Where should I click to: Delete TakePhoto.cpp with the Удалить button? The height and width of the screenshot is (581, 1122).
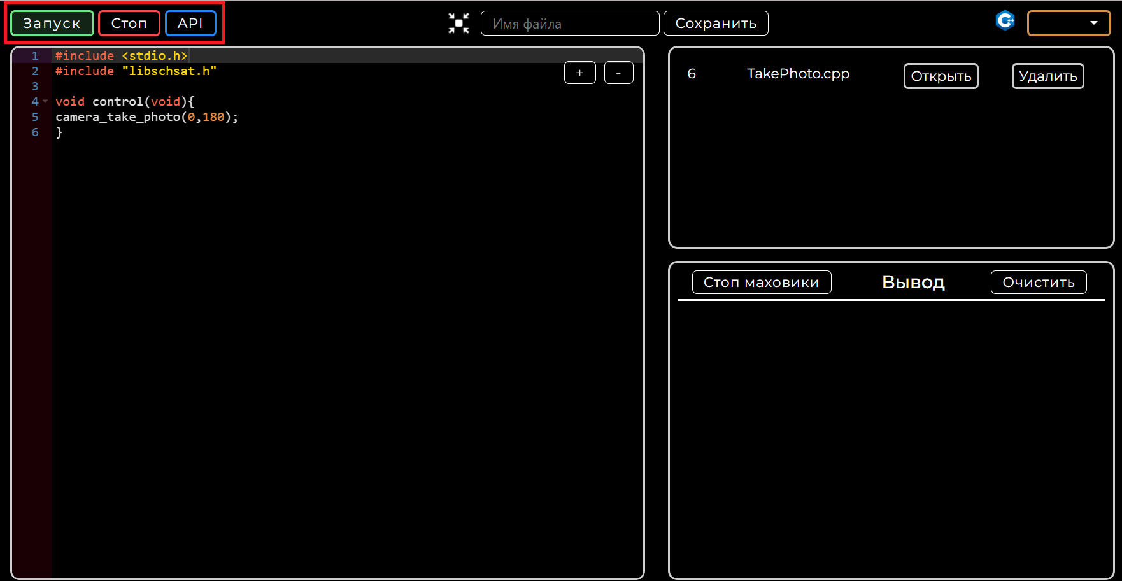[x=1047, y=76]
